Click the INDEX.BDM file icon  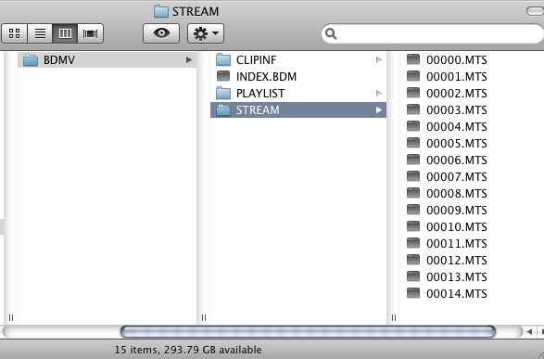[x=223, y=76]
